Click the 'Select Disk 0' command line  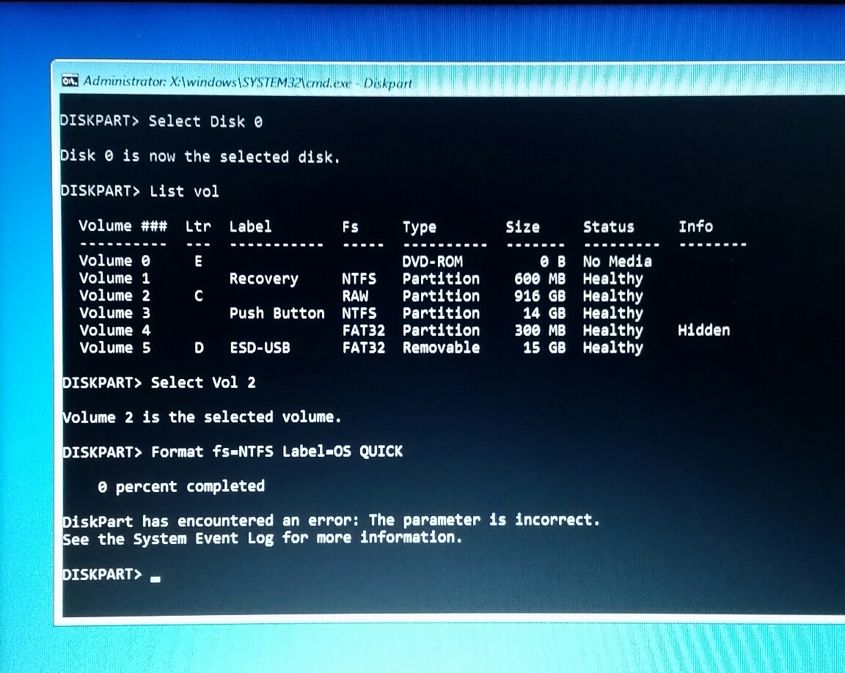coord(161,121)
